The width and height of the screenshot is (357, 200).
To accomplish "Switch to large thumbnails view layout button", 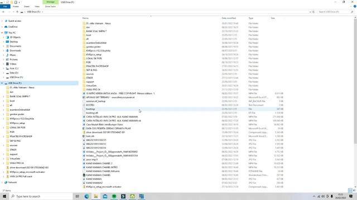I will 354,191.
